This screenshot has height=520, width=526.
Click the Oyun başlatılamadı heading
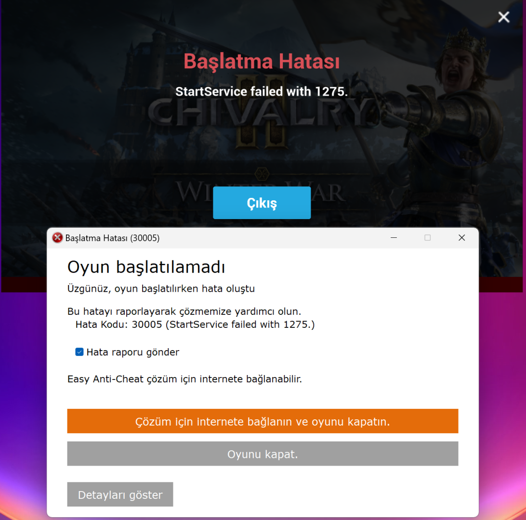click(146, 267)
